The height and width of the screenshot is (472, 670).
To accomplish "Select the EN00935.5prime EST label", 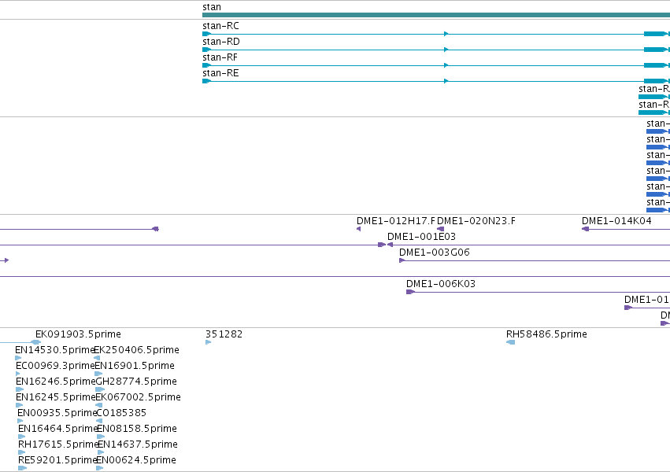I will point(57,414).
